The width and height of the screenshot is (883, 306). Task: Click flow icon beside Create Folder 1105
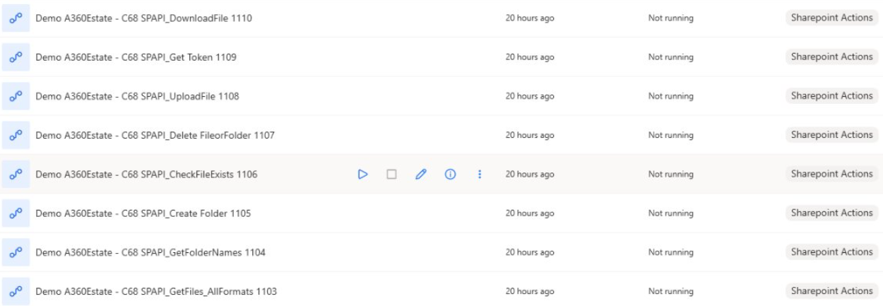coord(15,213)
